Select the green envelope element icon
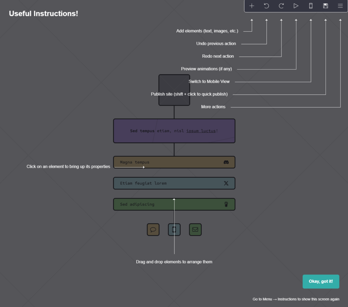Image resolution: width=348 pixels, height=307 pixels. click(x=195, y=229)
